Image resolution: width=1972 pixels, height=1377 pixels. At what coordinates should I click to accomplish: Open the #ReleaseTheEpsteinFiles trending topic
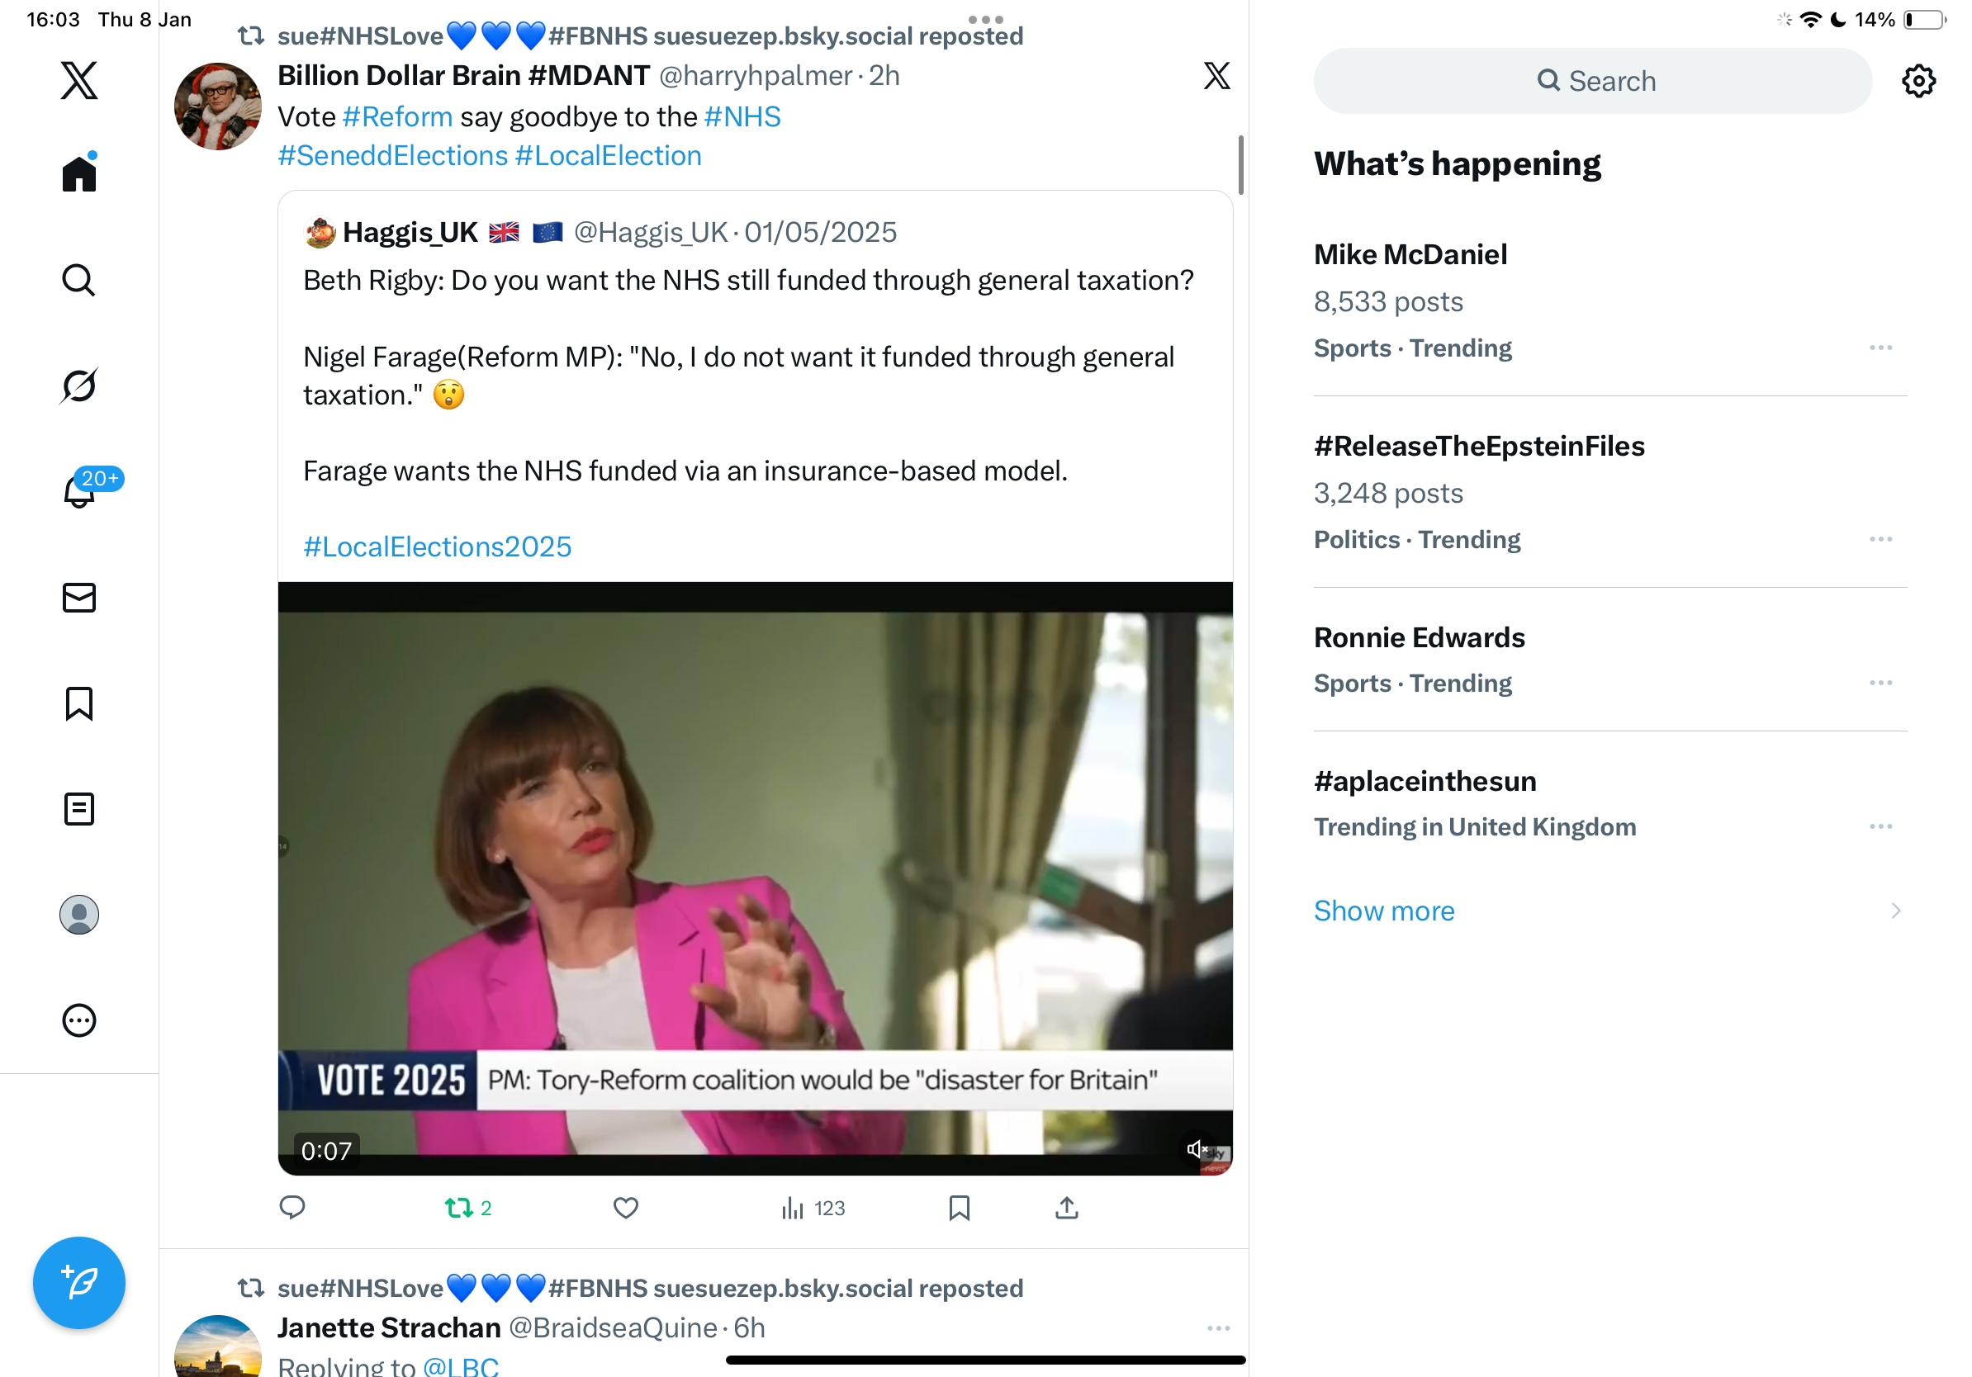[1479, 447]
